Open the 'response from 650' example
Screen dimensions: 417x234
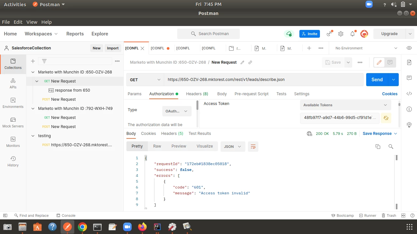pos(72,90)
